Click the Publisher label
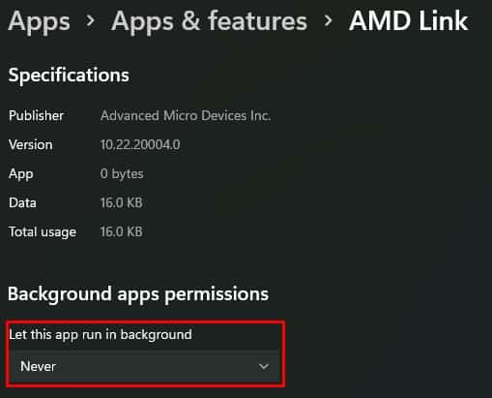Image resolution: width=492 pixels, height=398 pixels. coord(36,115)
